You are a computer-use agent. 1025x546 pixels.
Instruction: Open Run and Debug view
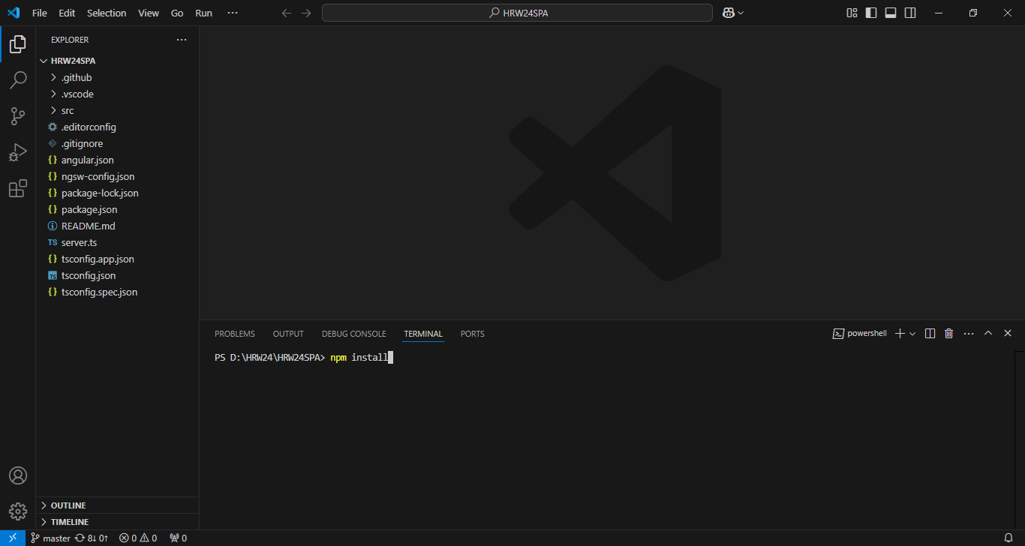tap(18, 152)
